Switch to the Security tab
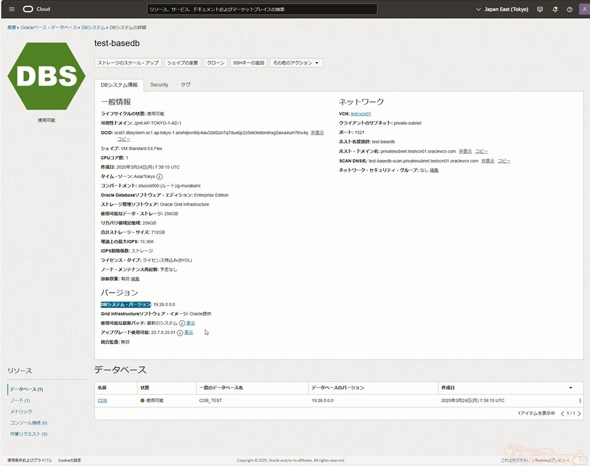The image size is (590, 466). point(159,85)
